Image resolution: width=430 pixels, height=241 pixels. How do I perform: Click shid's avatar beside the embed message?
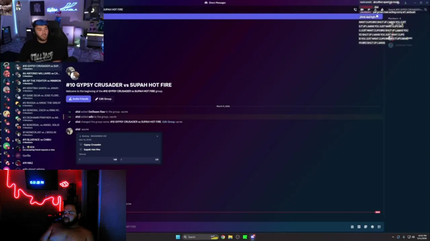70,131
